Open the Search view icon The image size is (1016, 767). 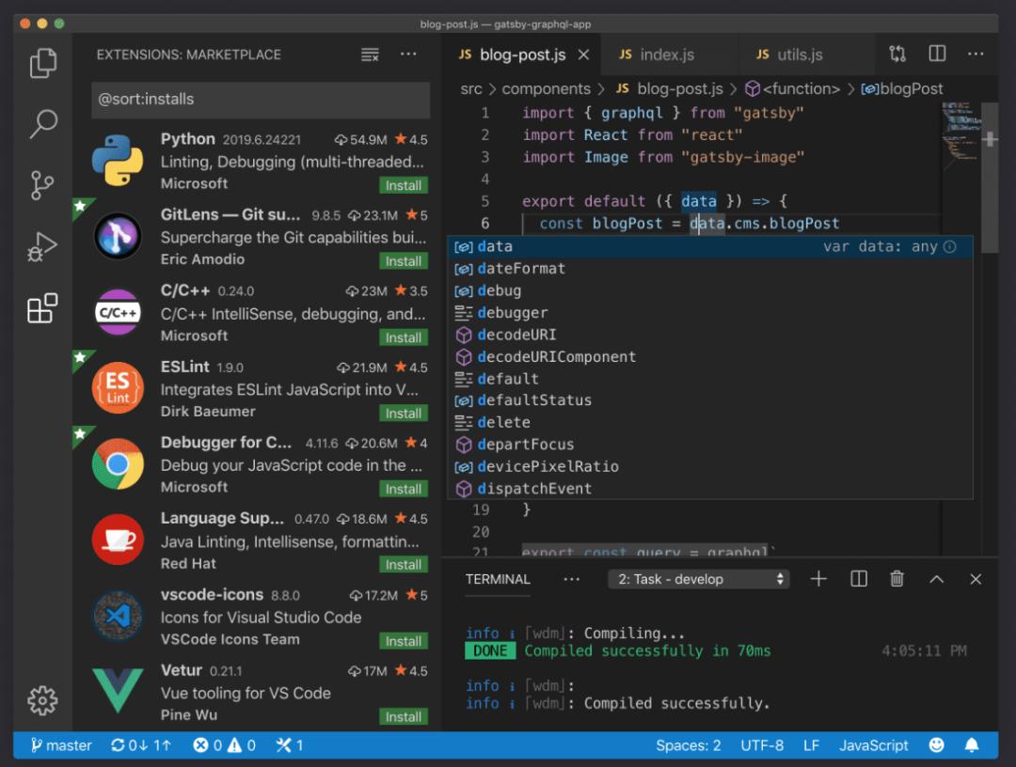(x=43, y=123)
